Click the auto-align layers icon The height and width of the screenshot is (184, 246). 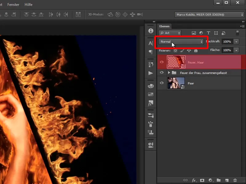(78, 14)
